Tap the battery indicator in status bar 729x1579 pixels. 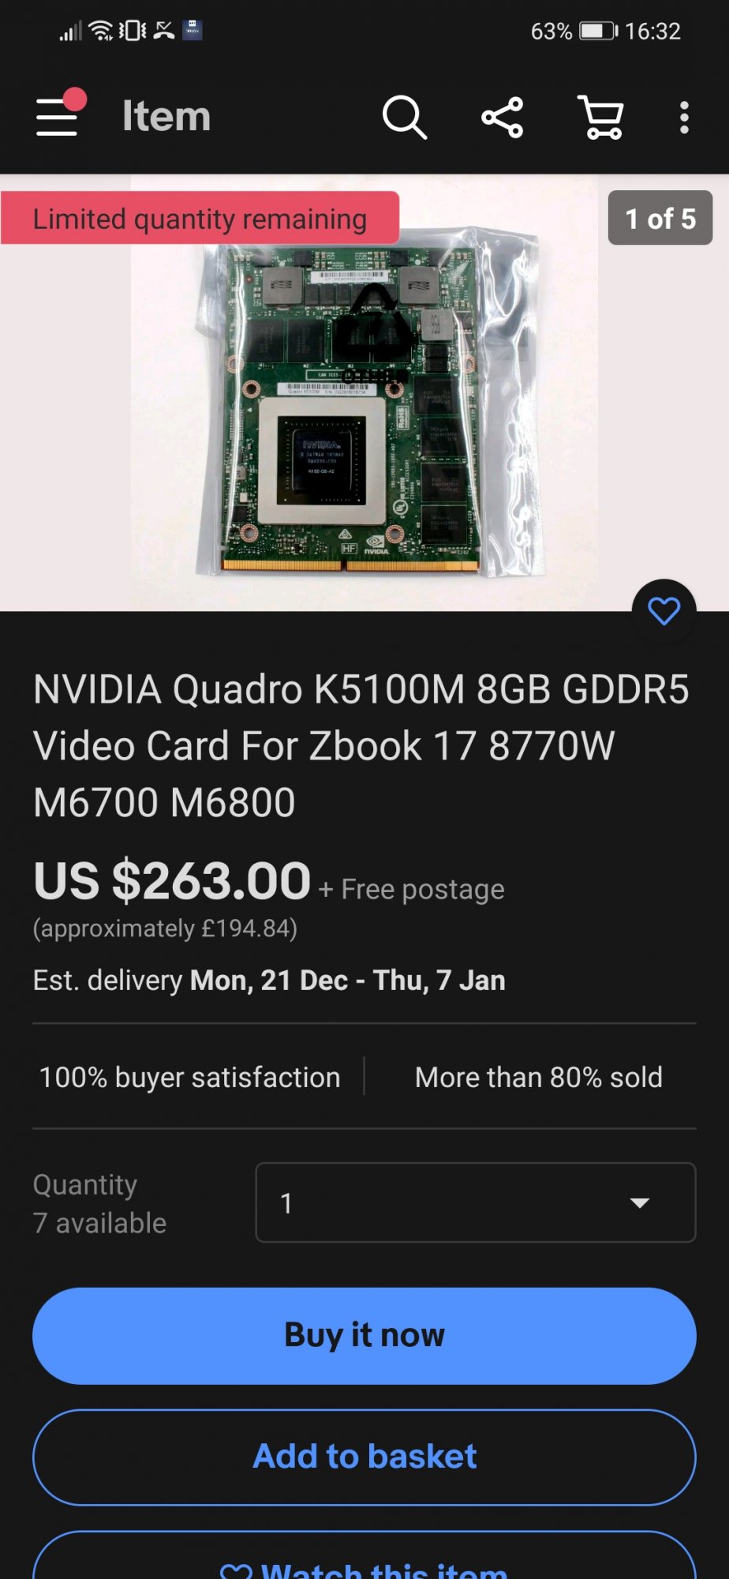click(x=599, y=31)
